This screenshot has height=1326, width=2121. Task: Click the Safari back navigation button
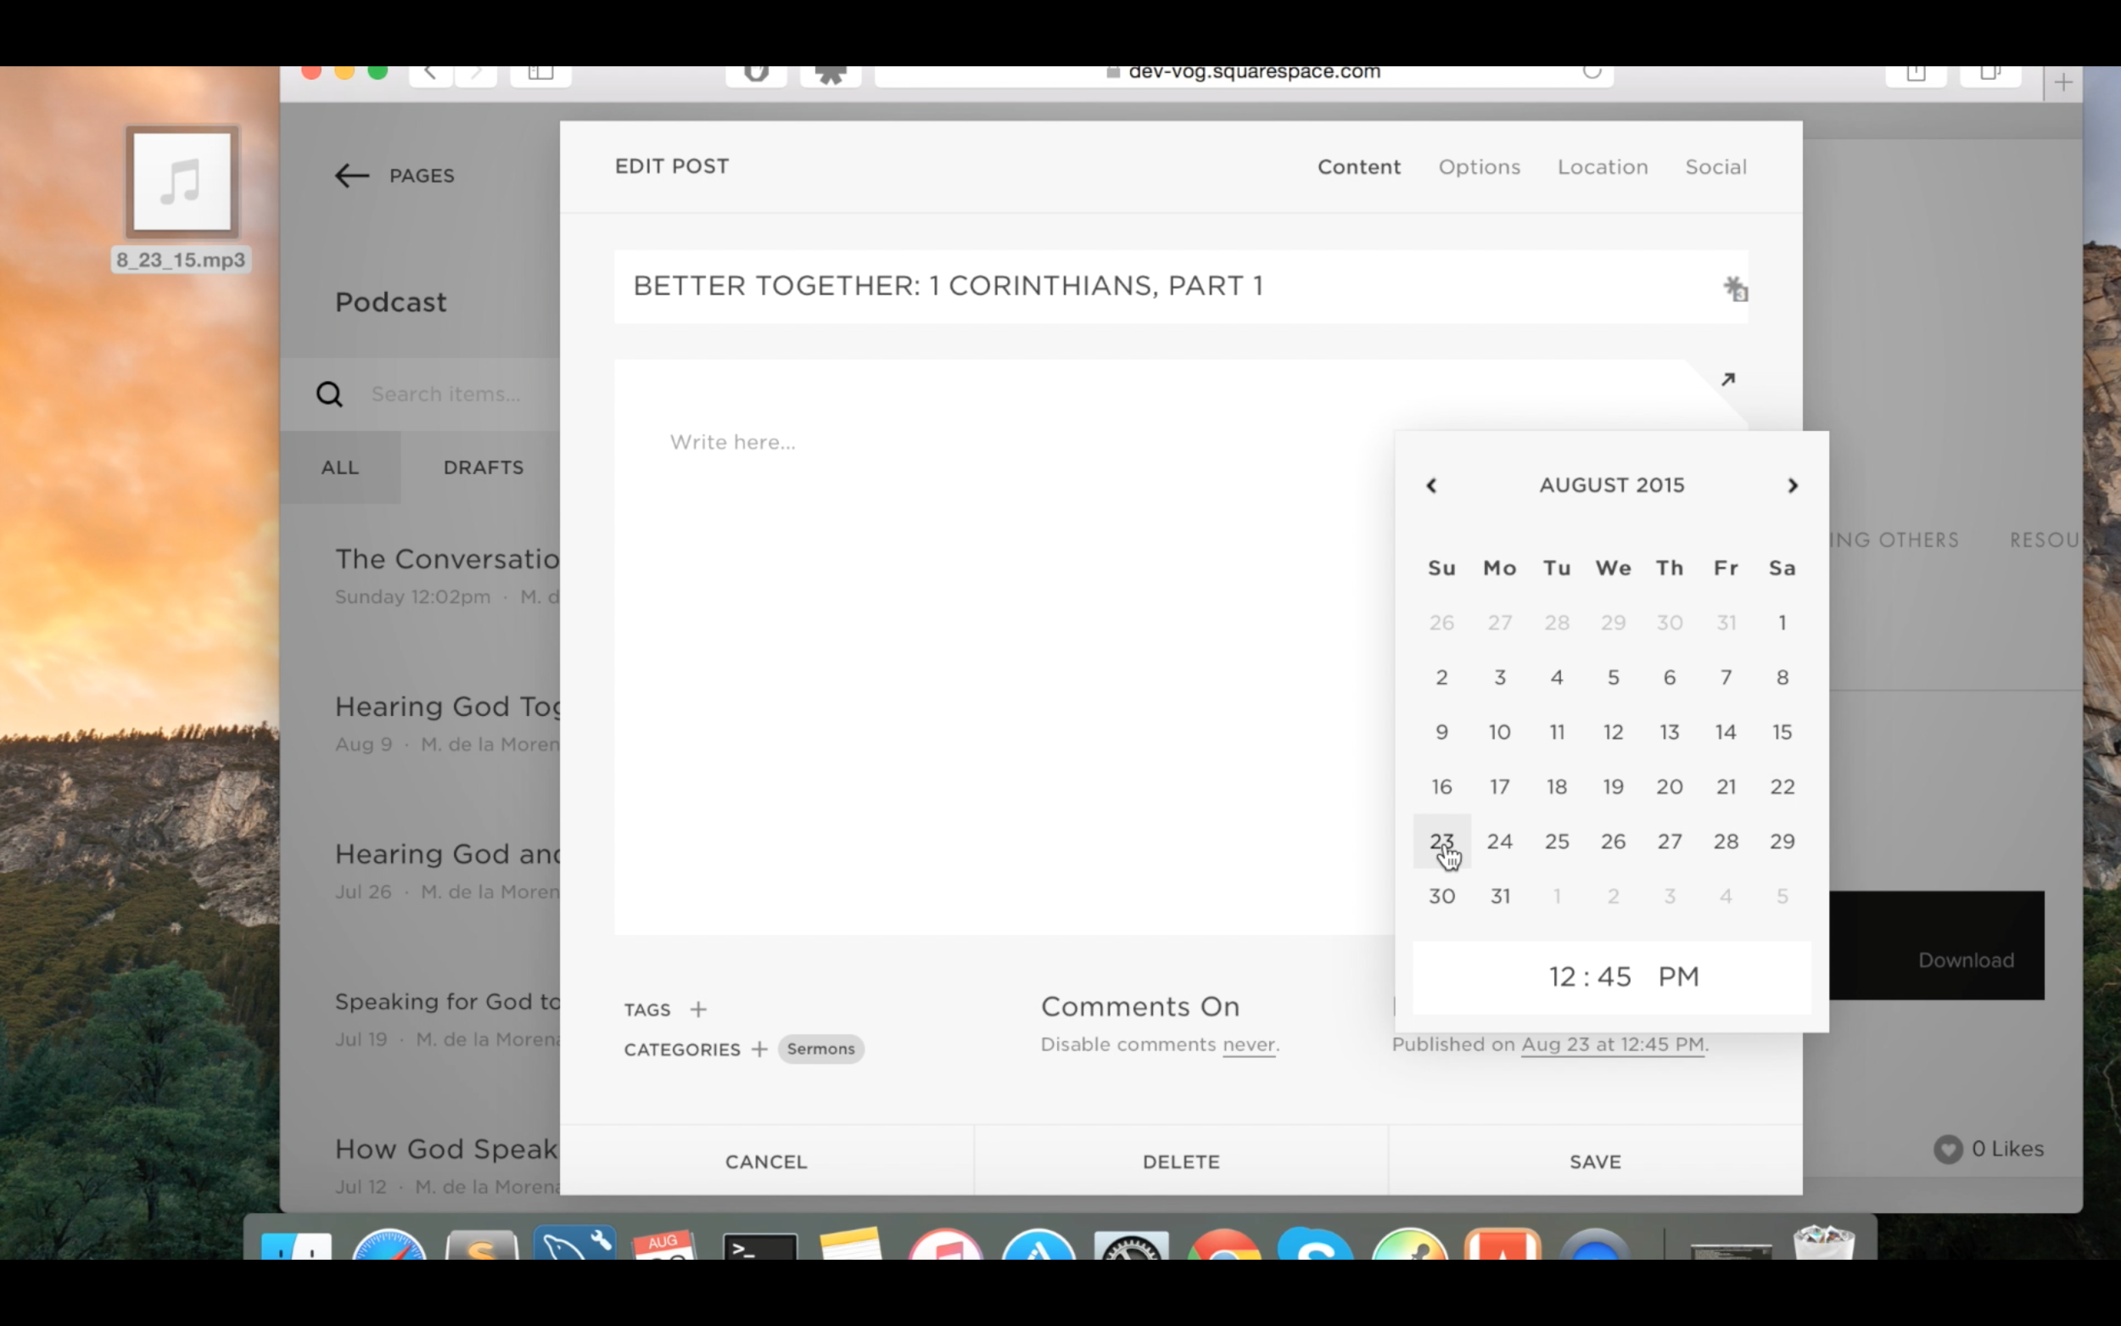(x=430, y=74)
